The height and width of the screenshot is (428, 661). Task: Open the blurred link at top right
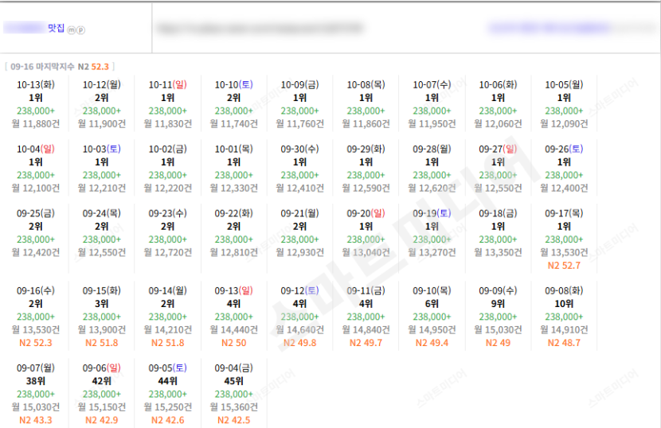[x=550, y=28]
